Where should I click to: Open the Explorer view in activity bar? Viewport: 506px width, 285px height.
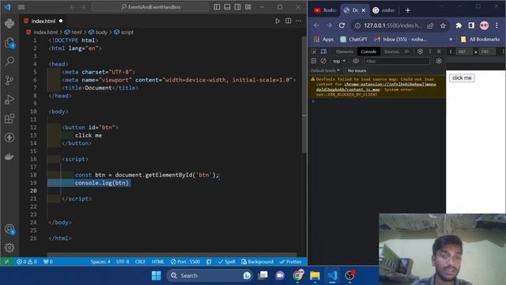pos(9,43)
